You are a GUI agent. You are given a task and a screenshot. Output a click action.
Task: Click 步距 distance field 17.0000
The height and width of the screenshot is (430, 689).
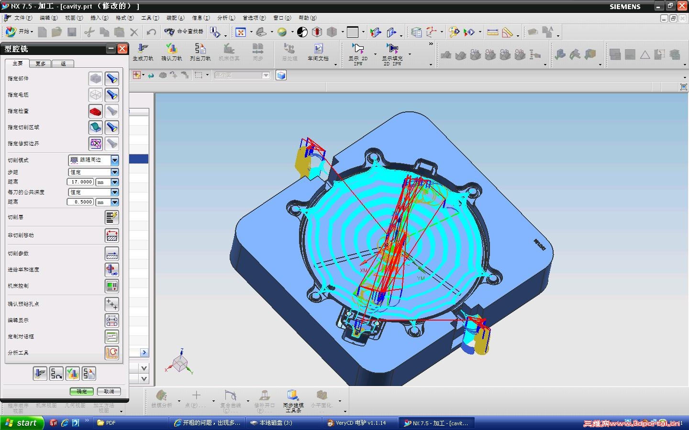click(x=80, y=182)
